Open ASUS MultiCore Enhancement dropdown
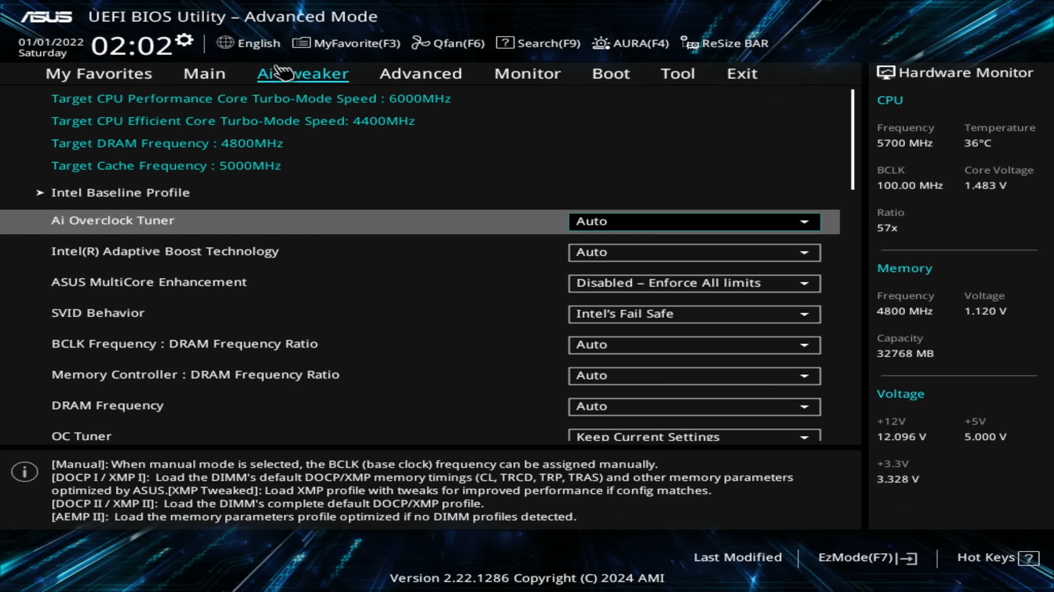Screen dimensions: 1054x592 click(x=695, y=283)
